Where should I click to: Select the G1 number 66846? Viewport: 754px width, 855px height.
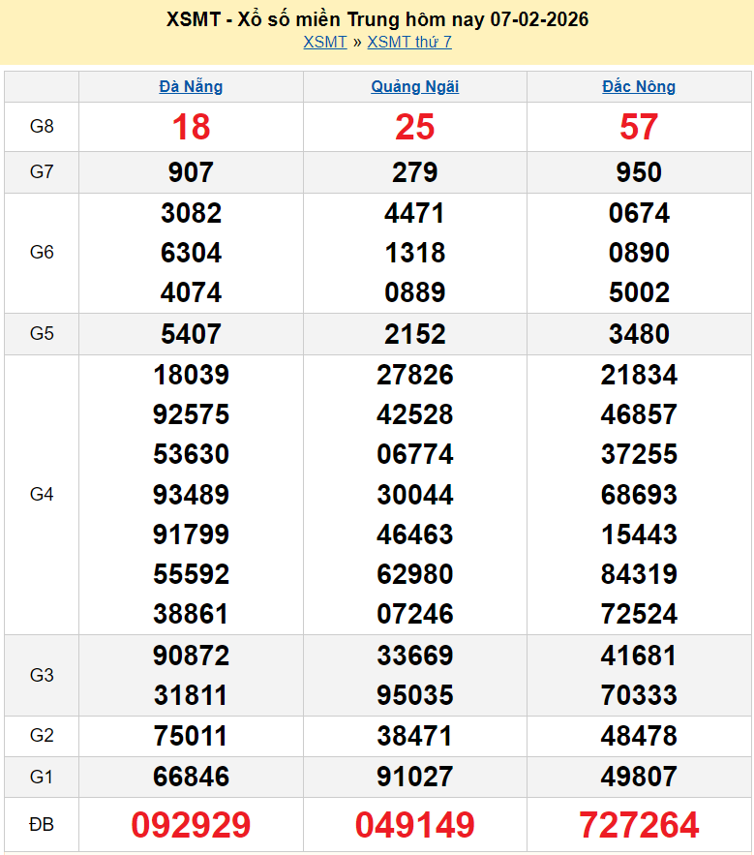pos(191,777)
